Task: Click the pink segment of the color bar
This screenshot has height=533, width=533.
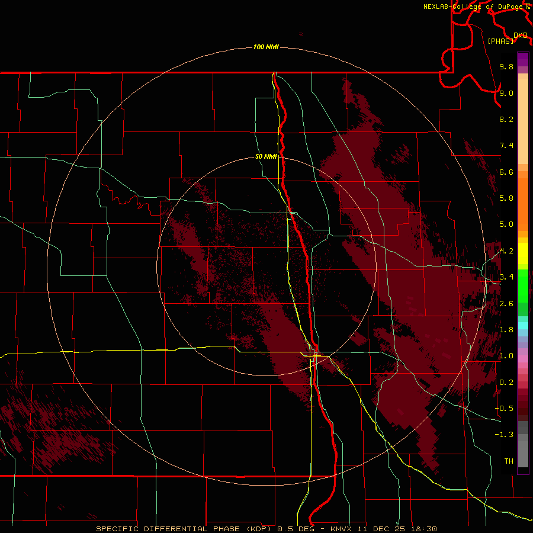Action: point(523,359)
